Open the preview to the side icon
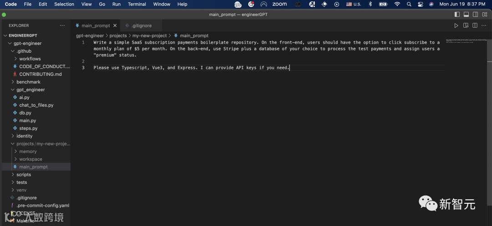492x226 pixels. (x=466, y=25)
